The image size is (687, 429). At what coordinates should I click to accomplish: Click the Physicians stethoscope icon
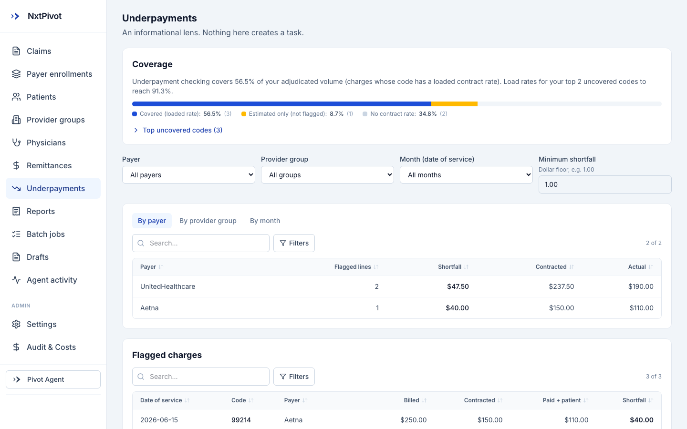16,143
